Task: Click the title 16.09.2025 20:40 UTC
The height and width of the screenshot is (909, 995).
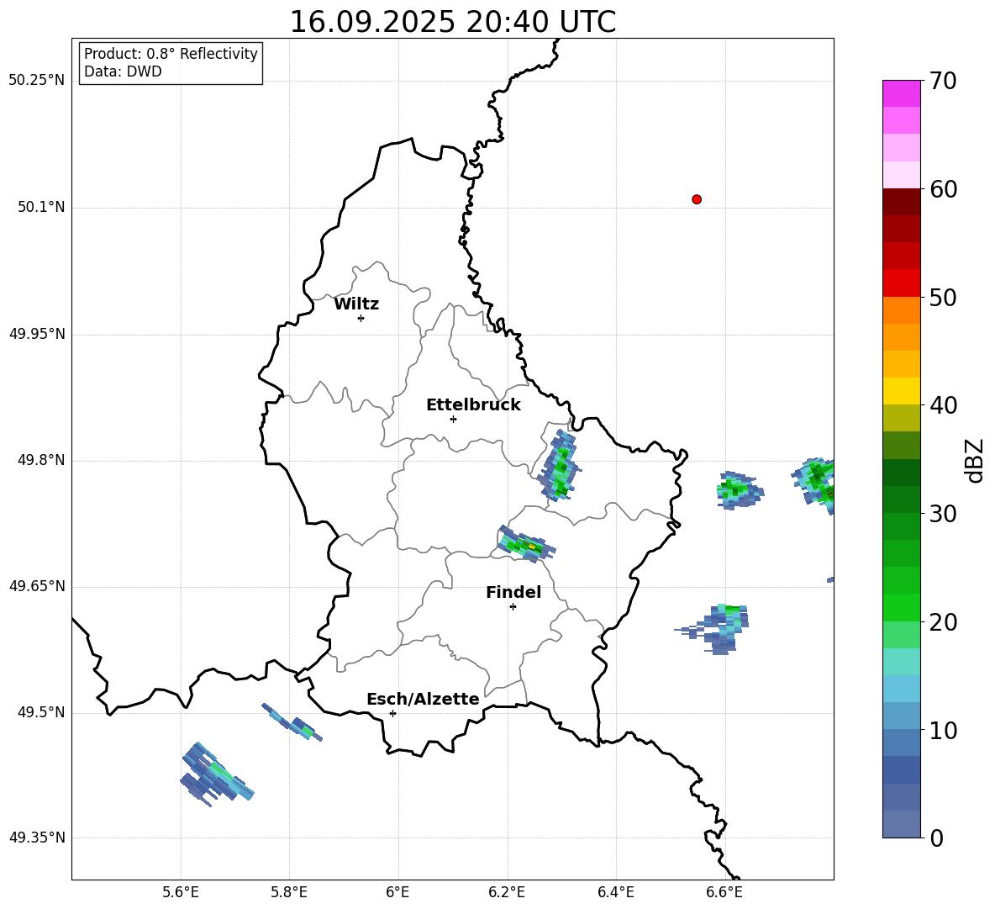Action: pos(452,22)
